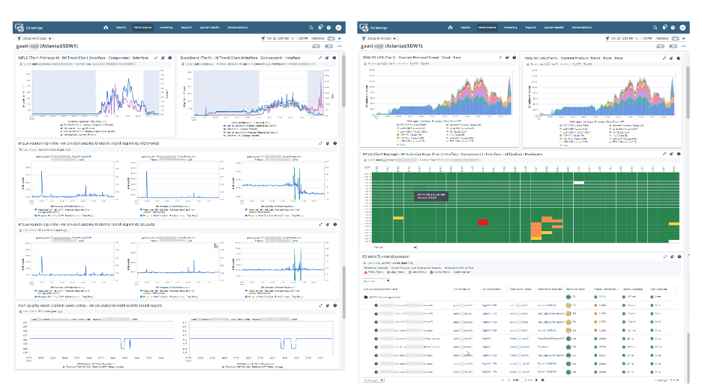
Task: Open the page size dropdown under scorecard table
Action: point(373,379)
